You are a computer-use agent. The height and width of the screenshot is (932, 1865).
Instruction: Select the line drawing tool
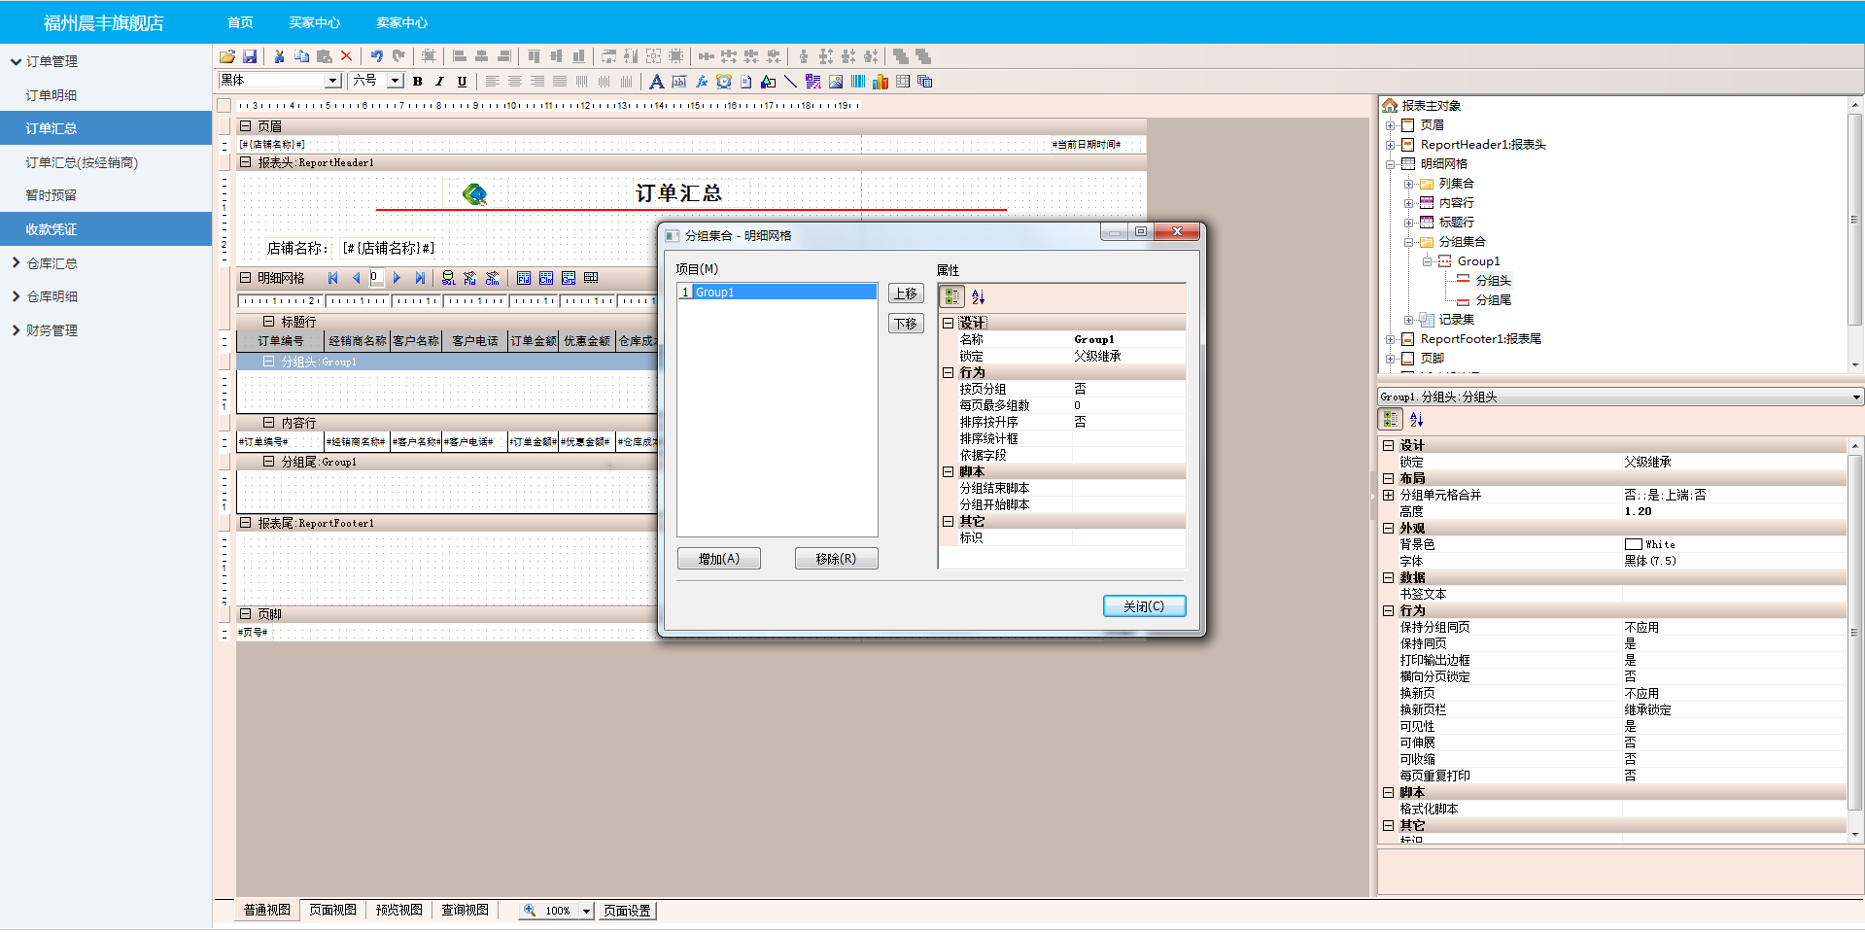click(790, 82)
